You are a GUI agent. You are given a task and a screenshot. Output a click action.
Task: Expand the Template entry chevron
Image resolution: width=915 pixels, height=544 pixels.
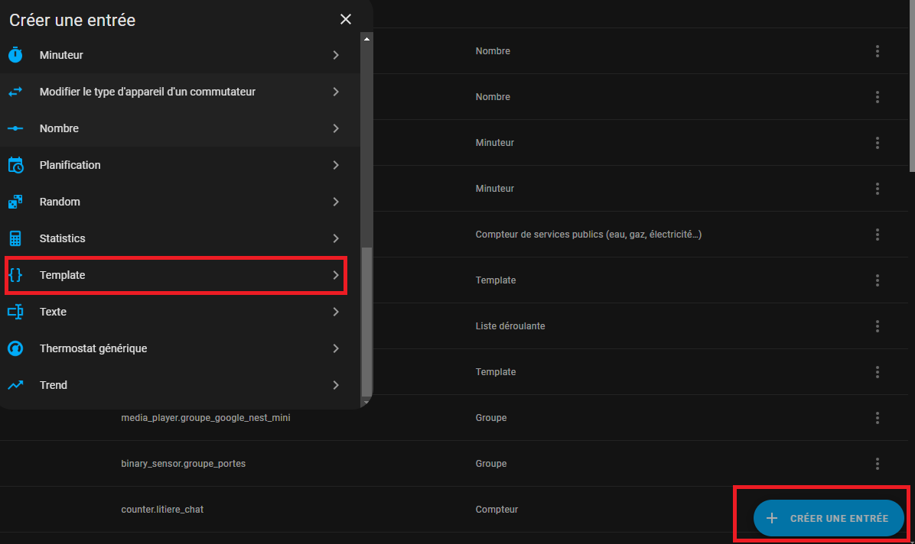336,275
